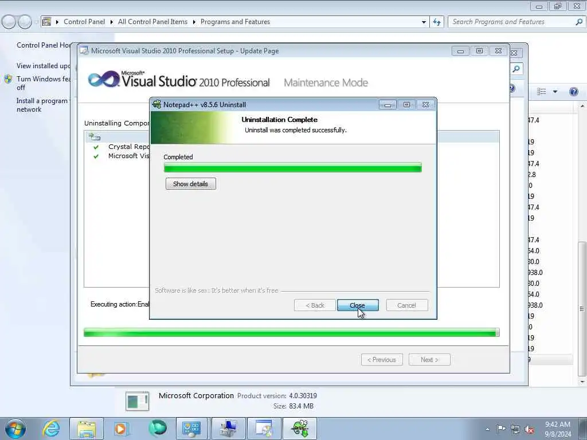Click Uninstallation Complete heading

point(280,120)
